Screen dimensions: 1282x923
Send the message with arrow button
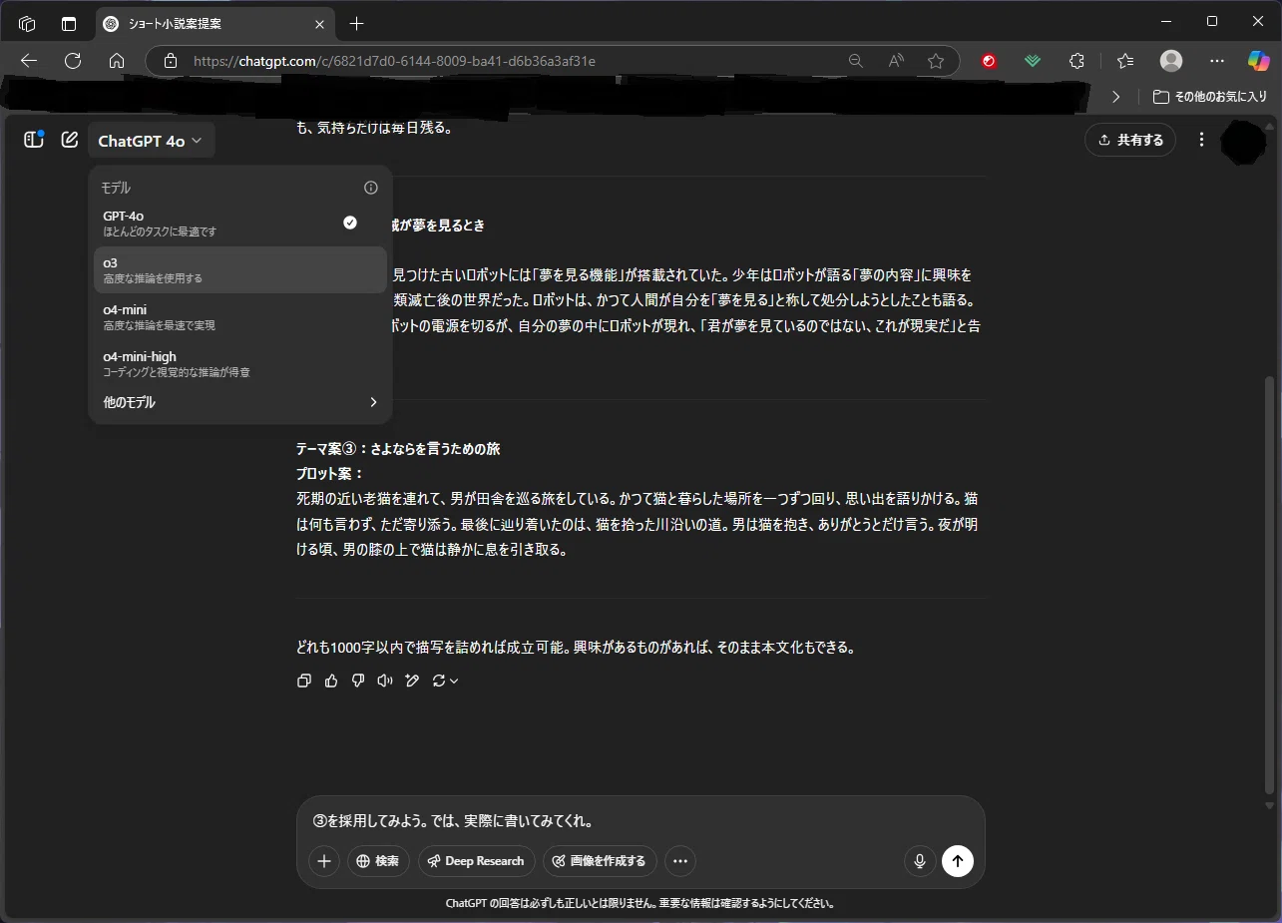[958, 861]
